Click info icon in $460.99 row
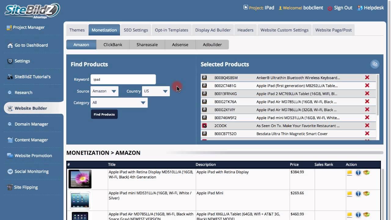This screenshot has height=220, width=391. tap(358, 215)
